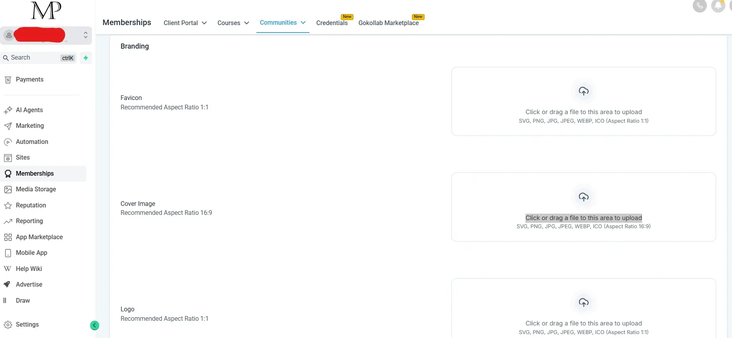Click the Draw sidebar icon
This screenshot has height=338, width=732.
5,300
